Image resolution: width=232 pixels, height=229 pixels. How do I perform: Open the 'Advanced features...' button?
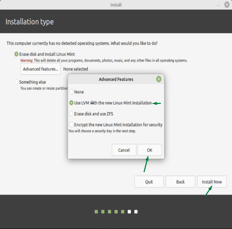[41, 69]
